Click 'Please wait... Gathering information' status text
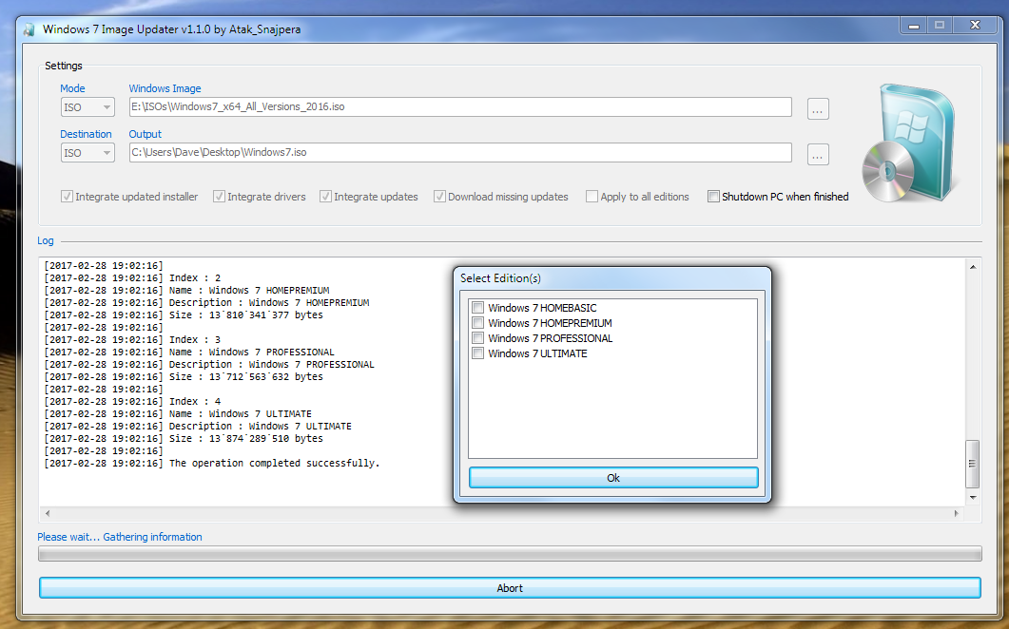 [x=120, y=537]
